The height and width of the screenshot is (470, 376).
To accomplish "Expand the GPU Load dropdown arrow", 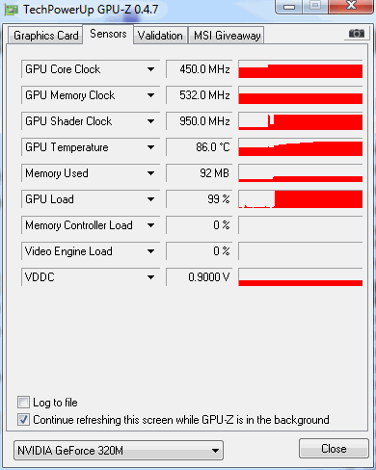I will click(x=150, y=199).
